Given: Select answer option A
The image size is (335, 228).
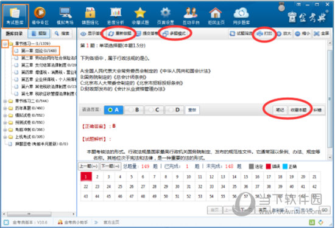Looking at the screenshot, I should [x=113, y=110].
